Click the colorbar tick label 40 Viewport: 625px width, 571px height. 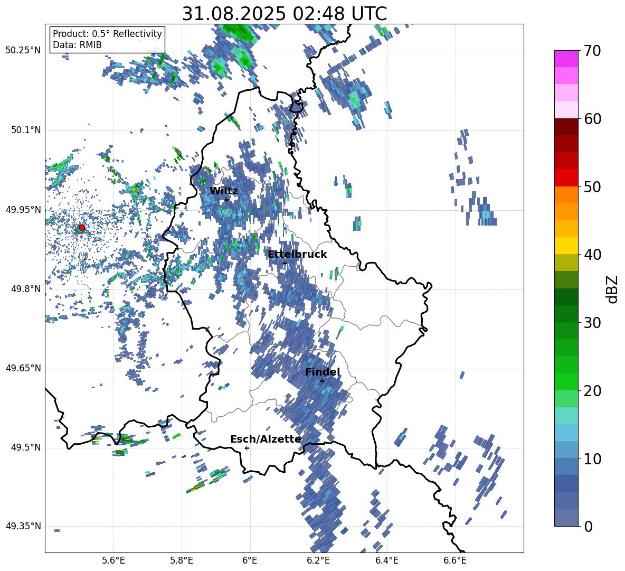pyautogui.click(x=592, y=255)
